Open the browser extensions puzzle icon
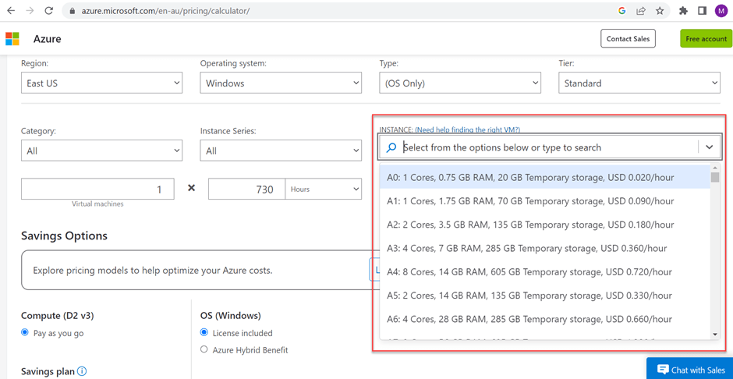Image resolution: width=733 pixels, height=379 pixels. (683, 11)
